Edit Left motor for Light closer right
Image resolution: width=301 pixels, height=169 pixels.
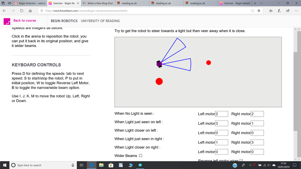[221, 152]
